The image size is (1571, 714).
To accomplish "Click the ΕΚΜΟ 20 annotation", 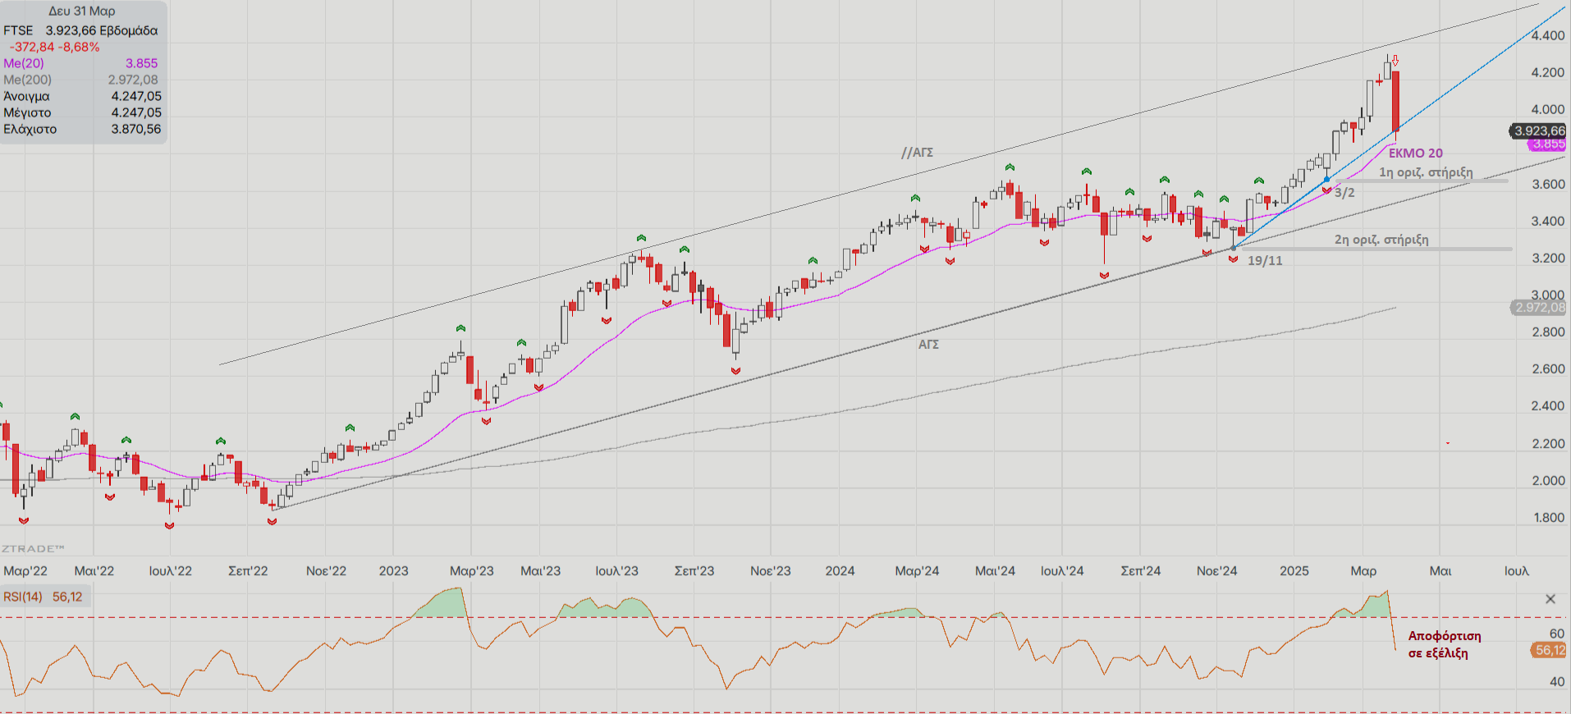I will coord(1416,153).
